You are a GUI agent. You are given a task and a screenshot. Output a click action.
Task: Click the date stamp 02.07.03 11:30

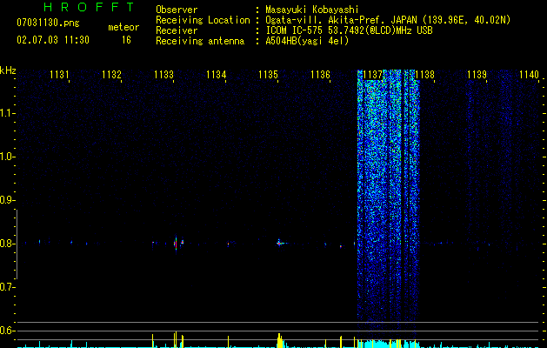53,40
